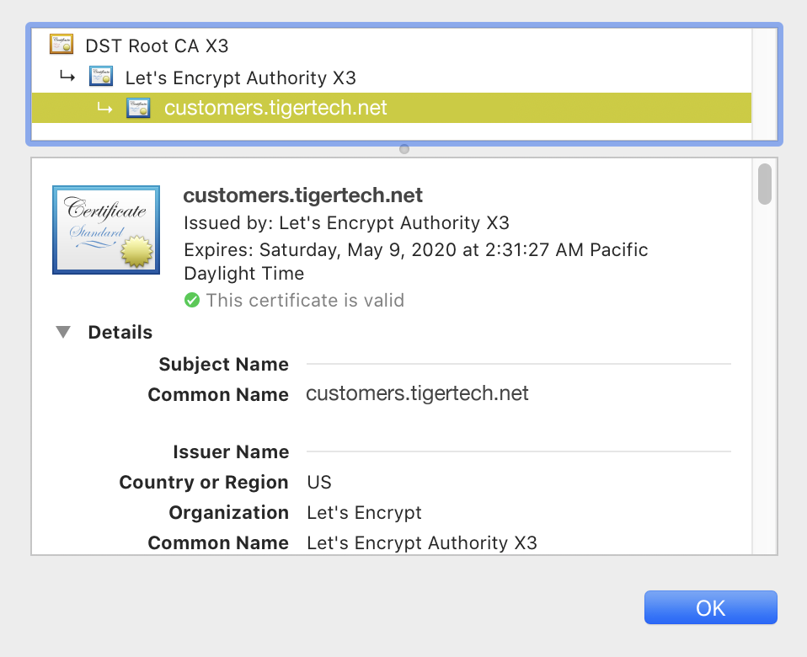Click the Expires date text
Viewport: 807px width, 657px height.
[x=415, y=249]
